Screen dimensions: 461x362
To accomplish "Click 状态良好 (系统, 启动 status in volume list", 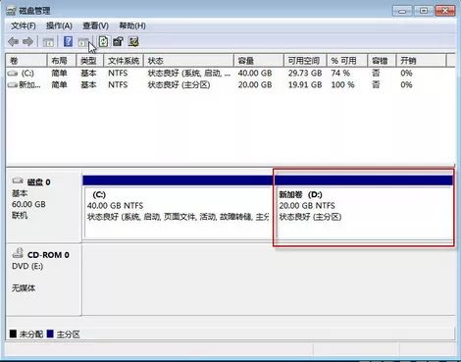I will (189, 74).
